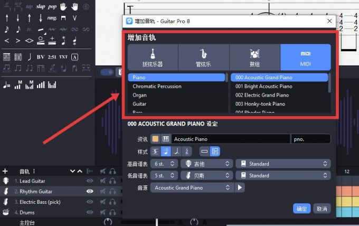Apply the decrescendo hairpin icon
Viewport: 359px width, 226px height.
coord(17,41)
